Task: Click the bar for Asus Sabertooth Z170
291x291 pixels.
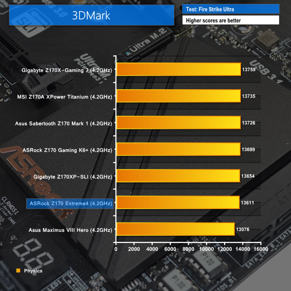Action: coord(178,123)
